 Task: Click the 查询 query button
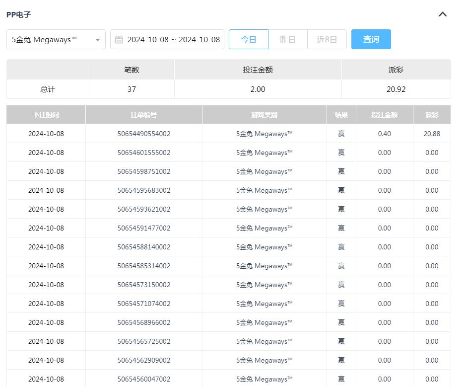tap(371, 39)
